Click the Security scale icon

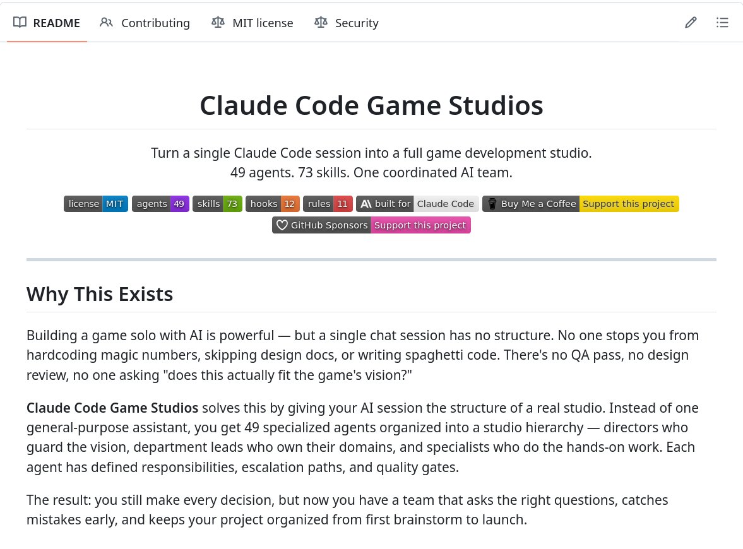[321, 22]
